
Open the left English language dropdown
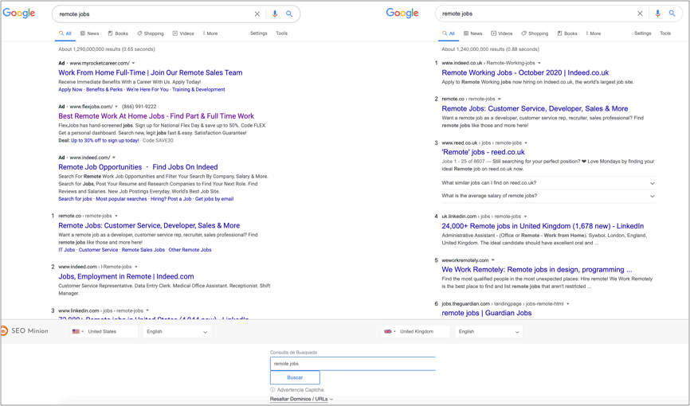[177, 331]
